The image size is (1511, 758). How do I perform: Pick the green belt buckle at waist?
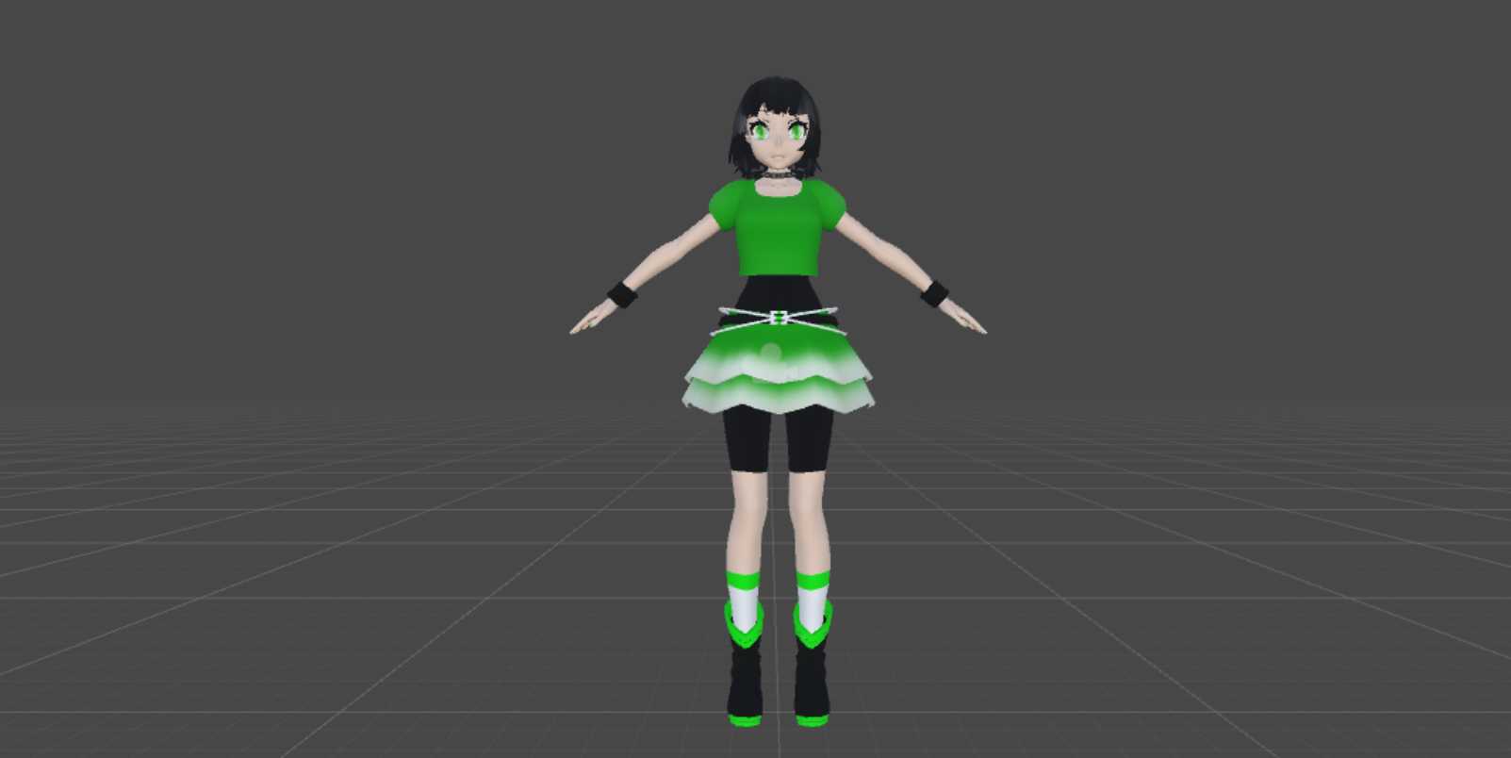(x=780, y=317)
